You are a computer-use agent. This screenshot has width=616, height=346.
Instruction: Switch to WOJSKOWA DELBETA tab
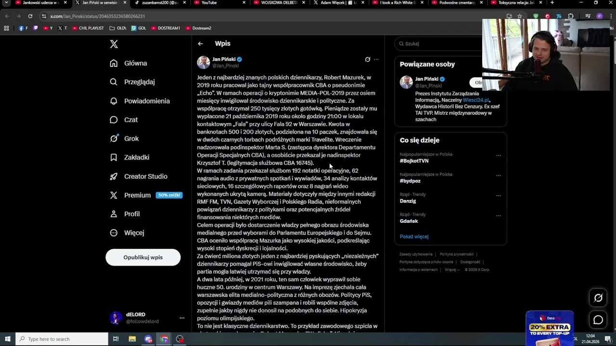[279, 3]
